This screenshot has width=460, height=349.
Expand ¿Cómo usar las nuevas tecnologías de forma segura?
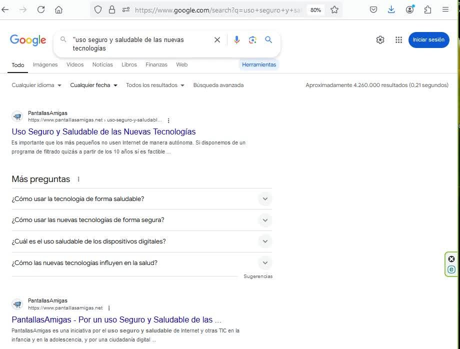141,220
